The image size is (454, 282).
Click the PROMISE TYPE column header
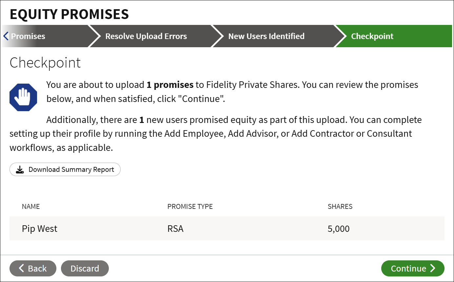coord(190,207)
